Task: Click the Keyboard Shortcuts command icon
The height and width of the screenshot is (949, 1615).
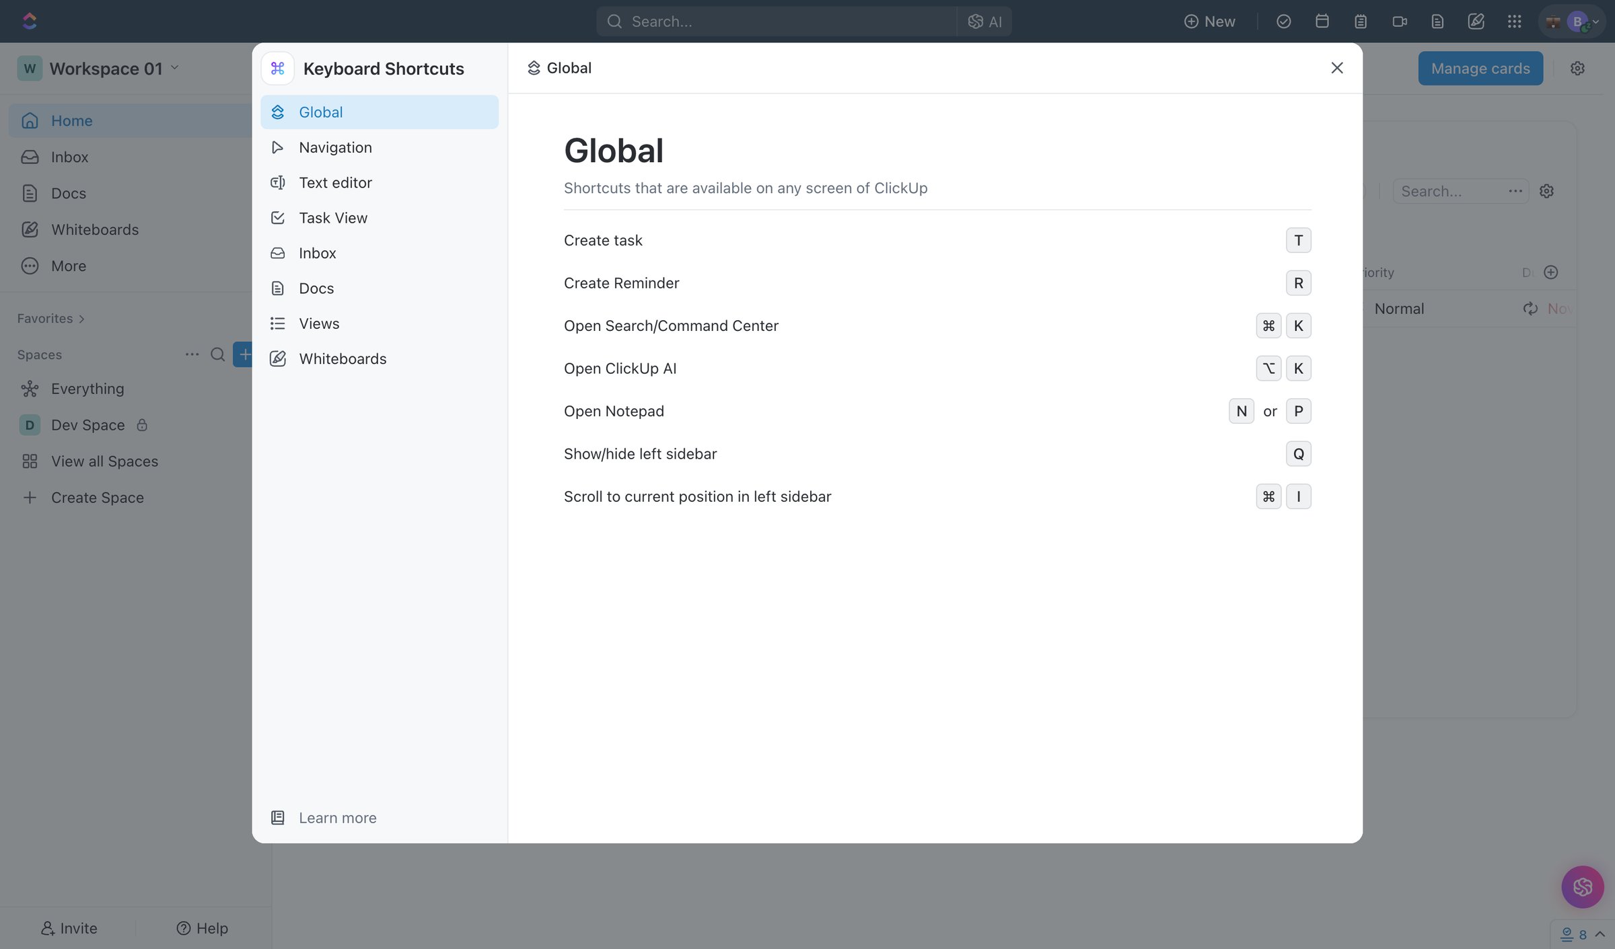Action: 277,68
